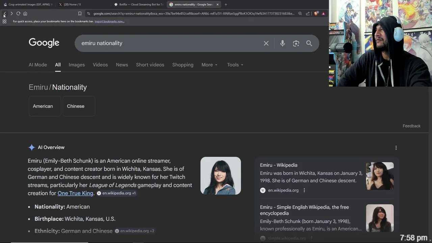Open AI Overview three-dot options menu

tap(396, 147)
